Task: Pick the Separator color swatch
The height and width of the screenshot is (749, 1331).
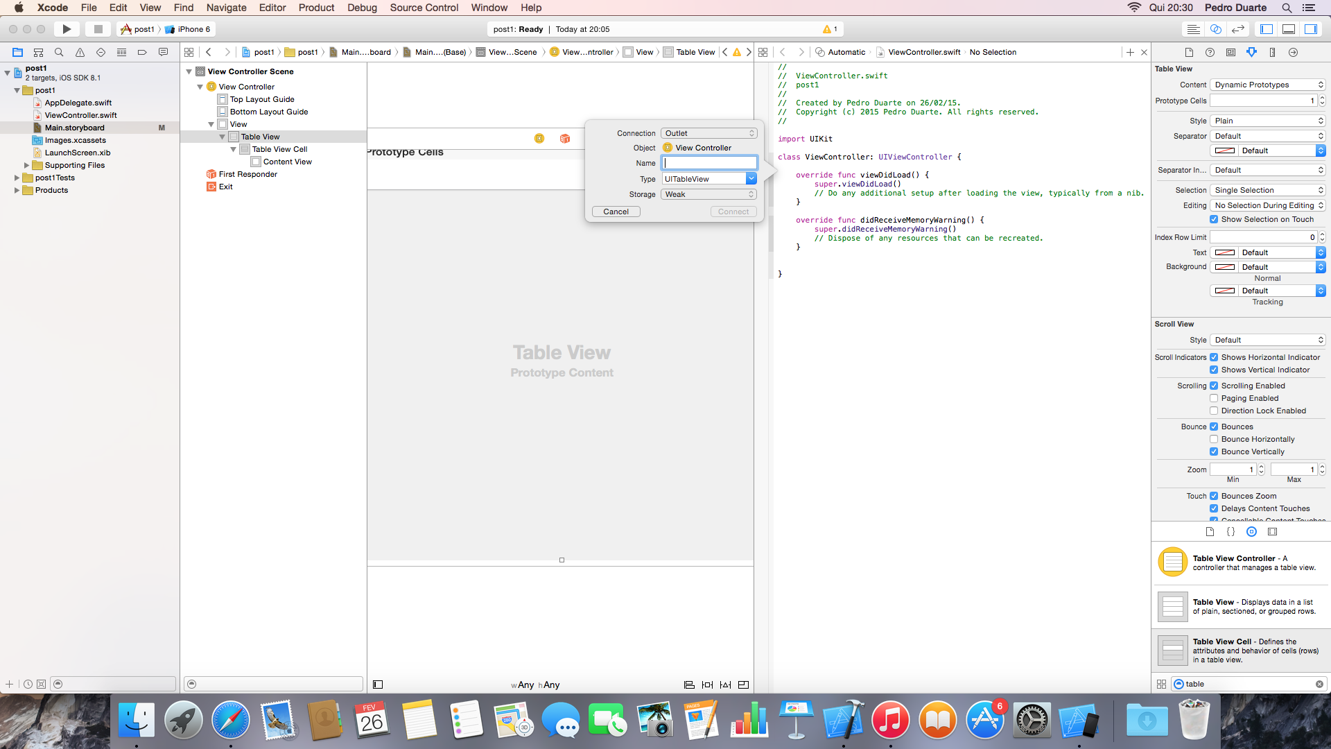Action: coord(1225,150)
